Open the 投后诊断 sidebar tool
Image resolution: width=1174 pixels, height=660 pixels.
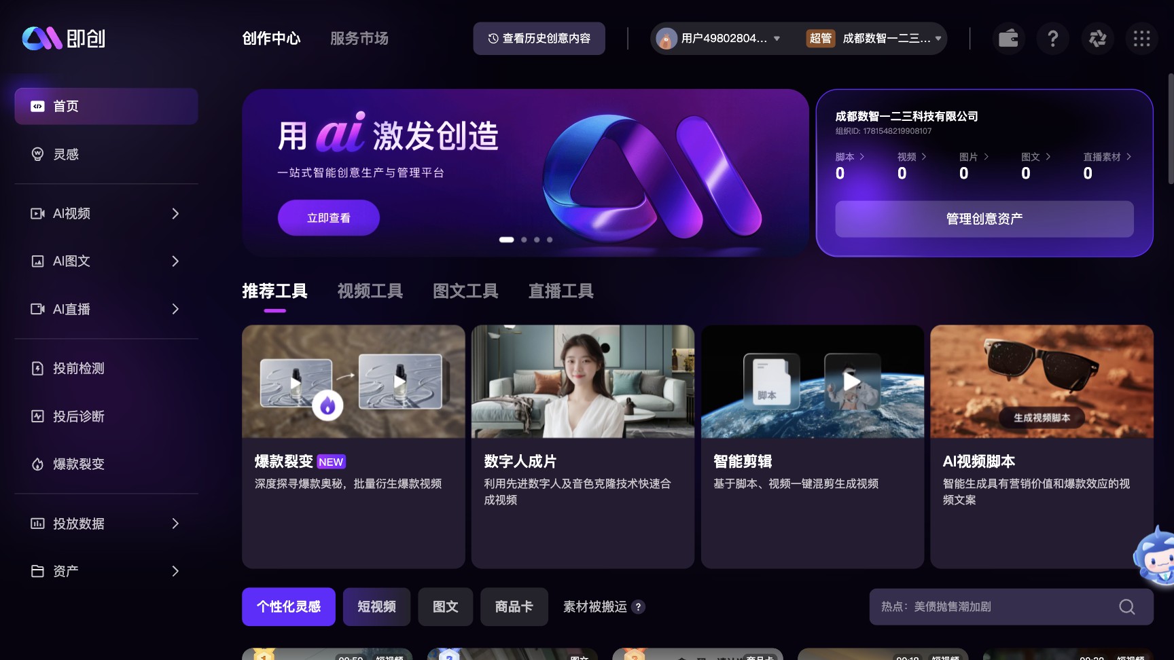(x=79, y=416)
